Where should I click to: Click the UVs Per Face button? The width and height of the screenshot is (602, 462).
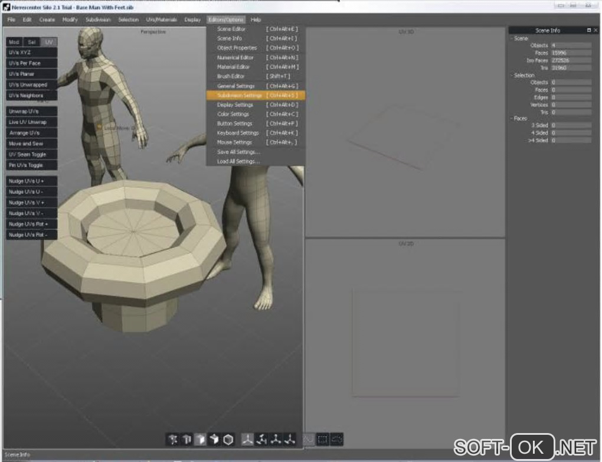31,63
